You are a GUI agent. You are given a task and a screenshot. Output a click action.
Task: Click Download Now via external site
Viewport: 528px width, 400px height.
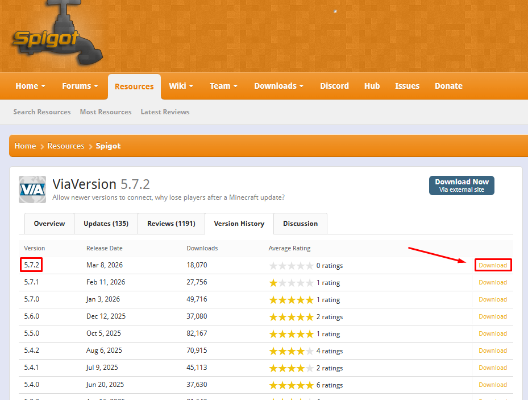(462, 185)
